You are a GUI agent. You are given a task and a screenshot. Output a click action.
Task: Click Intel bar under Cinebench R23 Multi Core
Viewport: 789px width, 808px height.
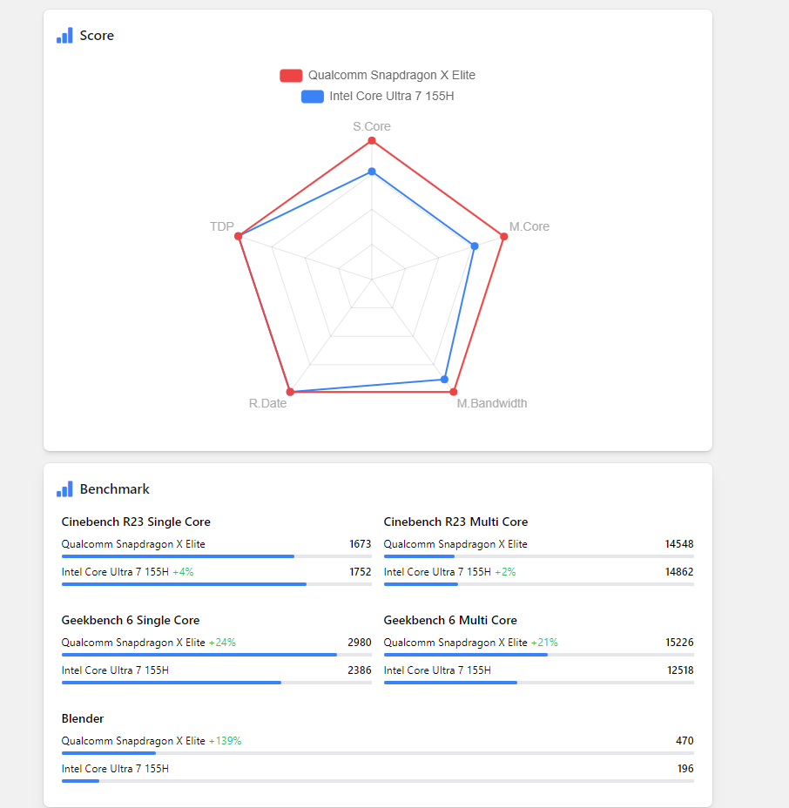pos(539,584)
